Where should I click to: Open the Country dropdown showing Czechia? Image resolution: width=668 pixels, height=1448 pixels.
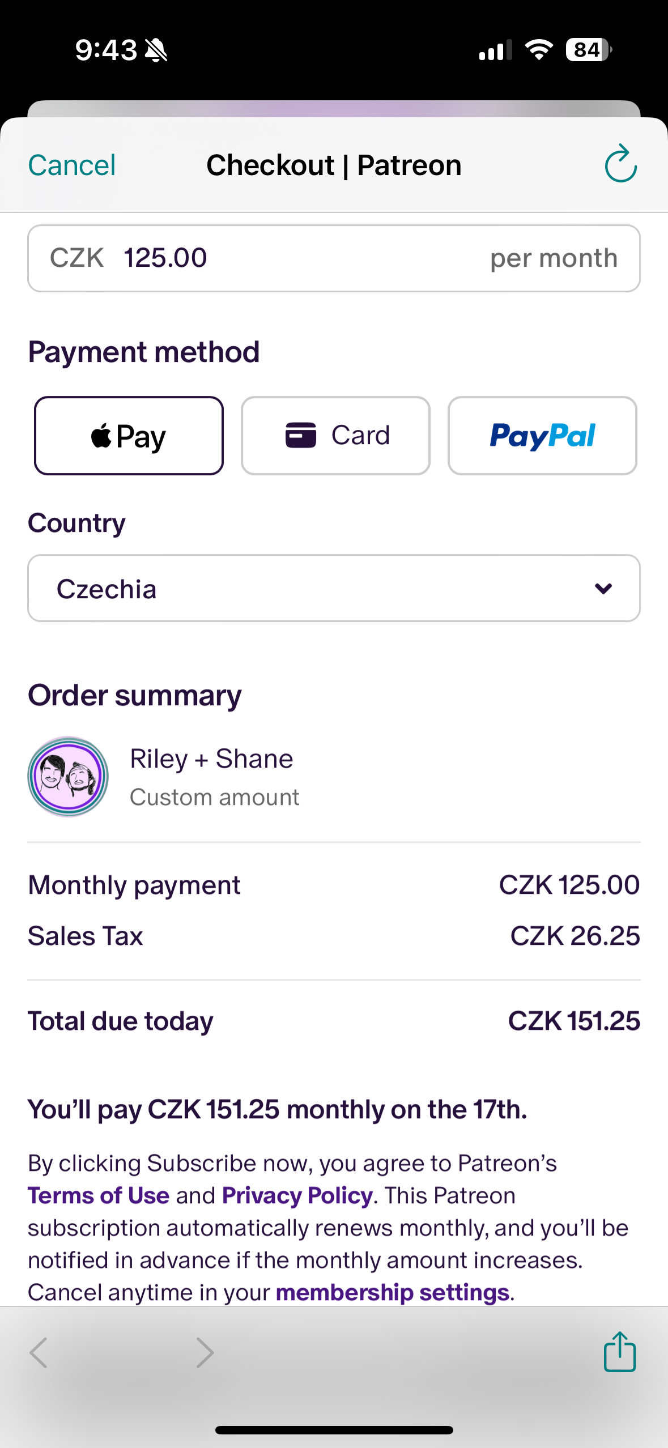(334, 588)
